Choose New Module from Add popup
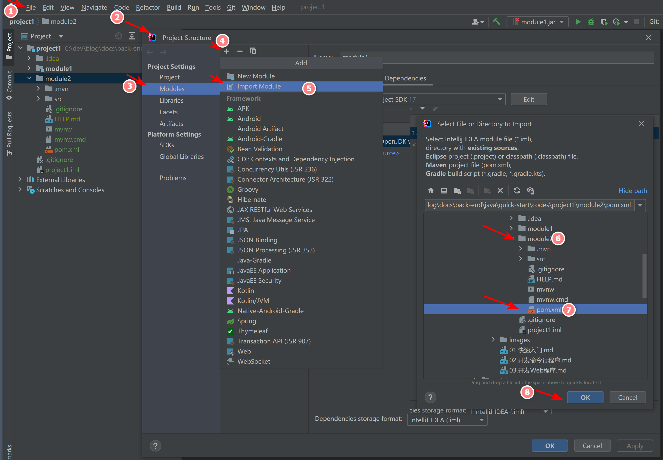Viewport: 663px width, 460px height. click(x=301, y=76)
